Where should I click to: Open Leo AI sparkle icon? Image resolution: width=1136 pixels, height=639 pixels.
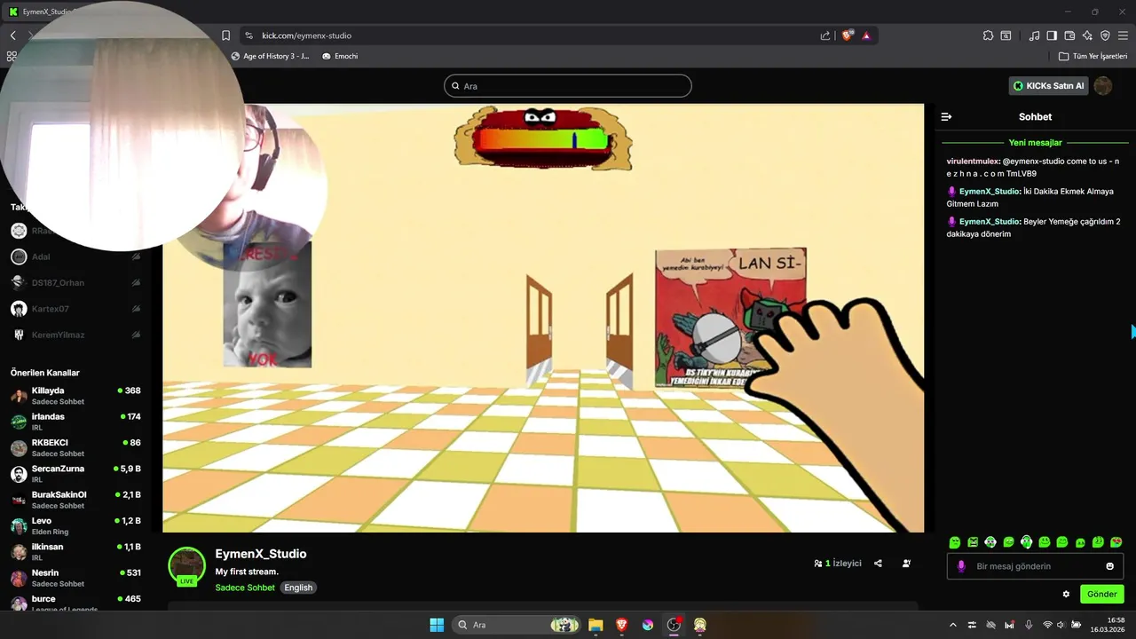1087,35
